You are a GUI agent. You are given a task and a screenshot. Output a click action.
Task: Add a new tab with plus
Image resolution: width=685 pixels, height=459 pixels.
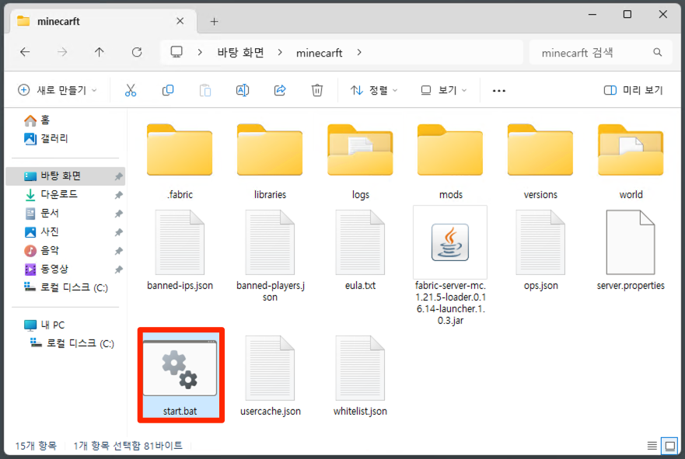point(214,22)
